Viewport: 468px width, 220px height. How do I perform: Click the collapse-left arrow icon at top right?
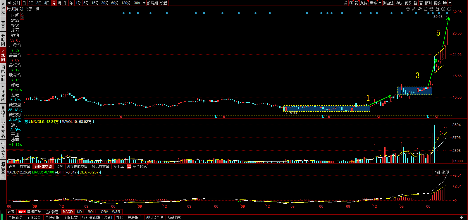445,3
